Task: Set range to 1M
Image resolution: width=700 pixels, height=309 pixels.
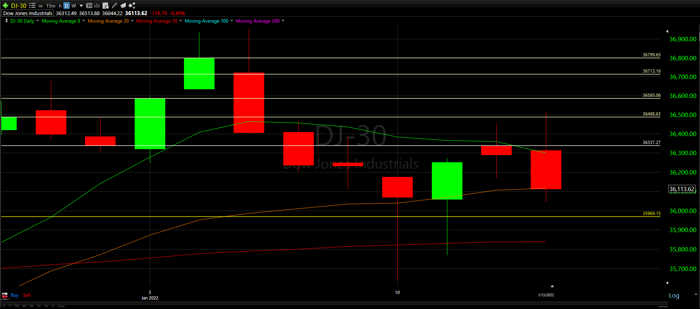Action: (39, 306)
